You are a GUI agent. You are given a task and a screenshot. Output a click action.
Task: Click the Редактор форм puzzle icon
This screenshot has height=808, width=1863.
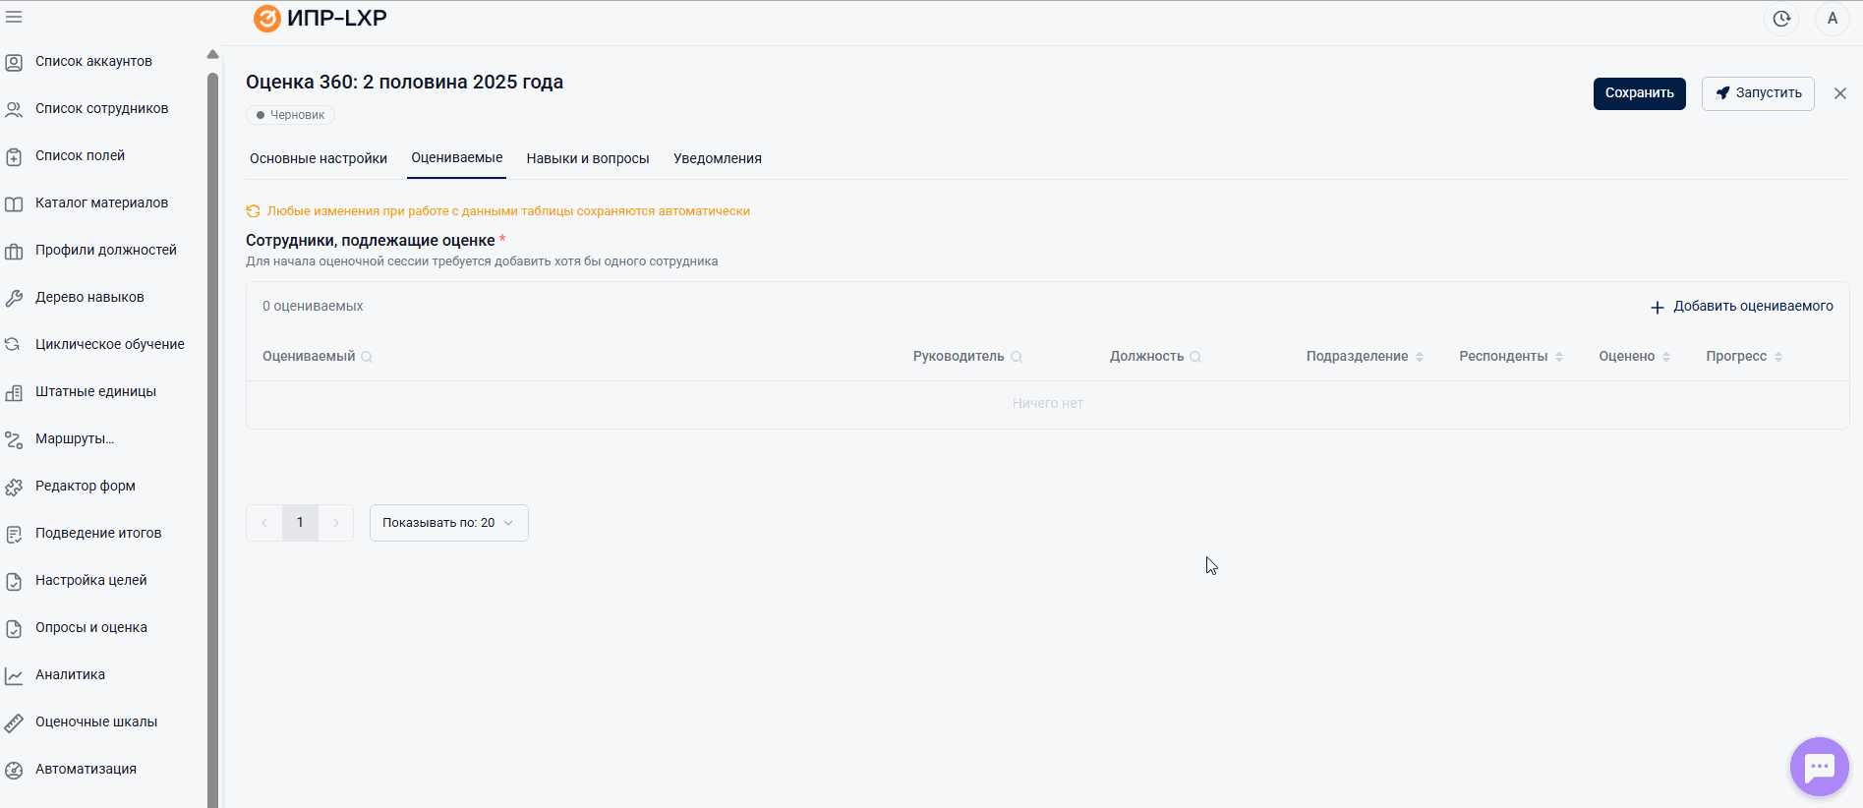14,487
